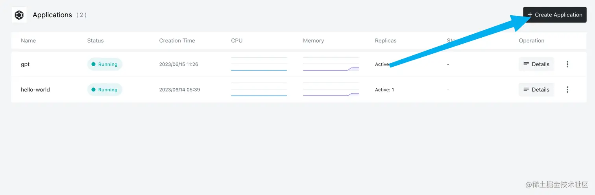
Task: Click the hello-world application name
Action: pos(35,89)
